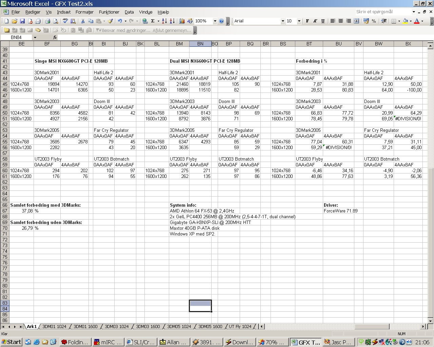The width and height of the screenshot is (434, 347).
Task: Apply the red font color A
Action: click(x=417, y=21)
